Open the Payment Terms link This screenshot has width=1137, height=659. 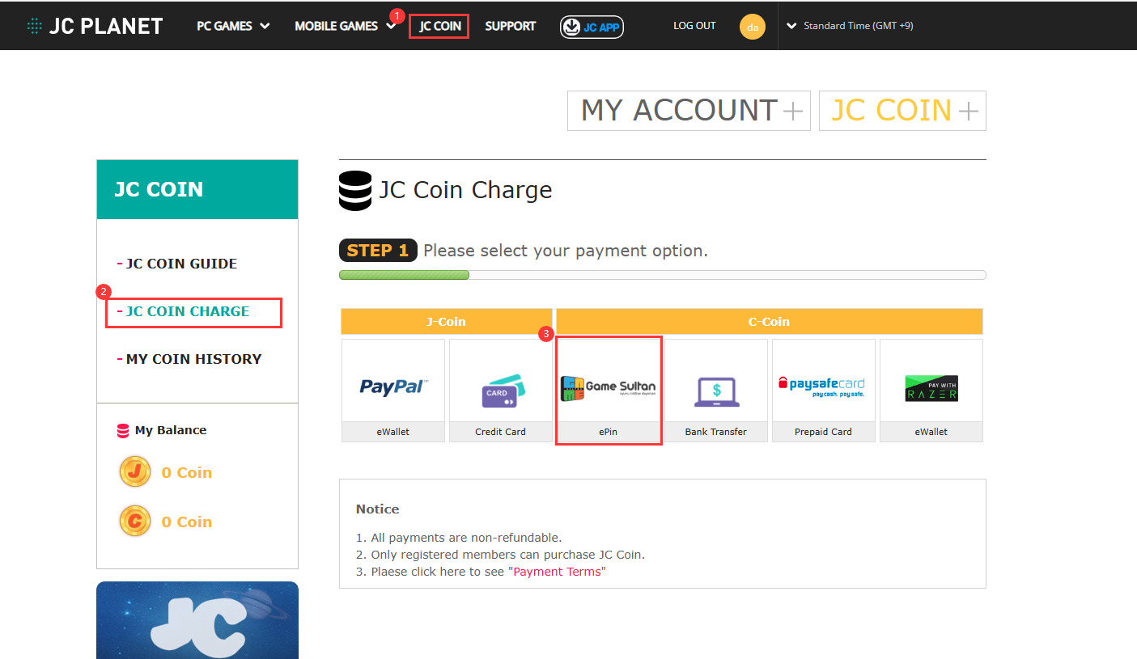coord(557,572)
